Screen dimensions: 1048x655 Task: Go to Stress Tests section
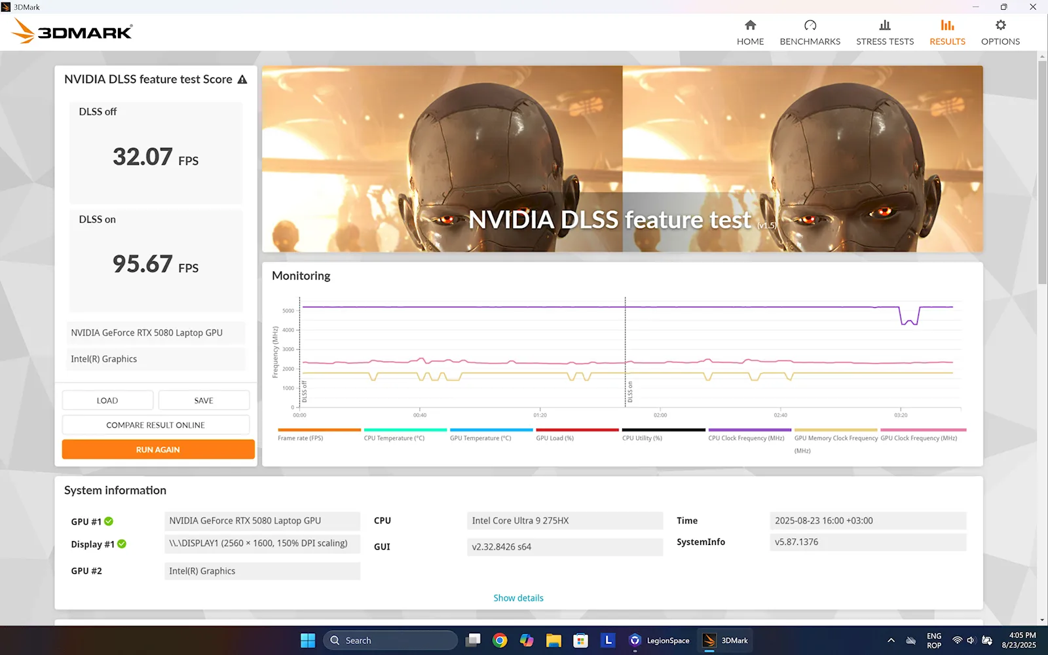coord(884,33)
